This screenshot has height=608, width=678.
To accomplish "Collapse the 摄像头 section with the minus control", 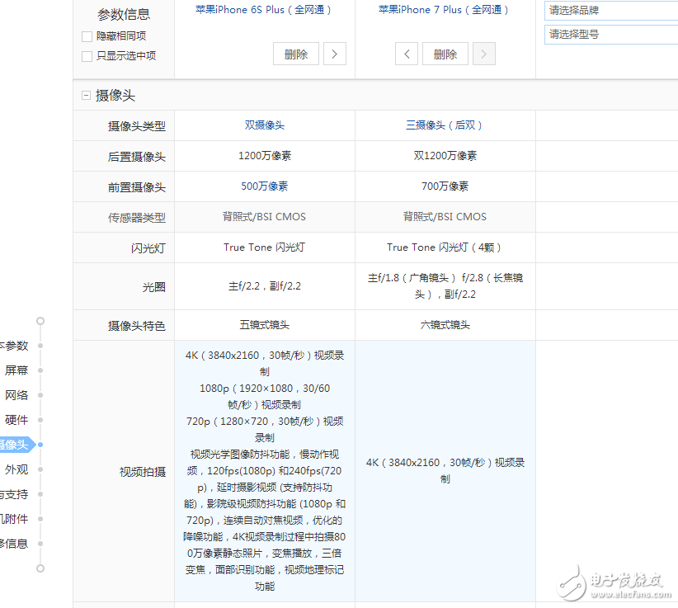I will [86, 95].
